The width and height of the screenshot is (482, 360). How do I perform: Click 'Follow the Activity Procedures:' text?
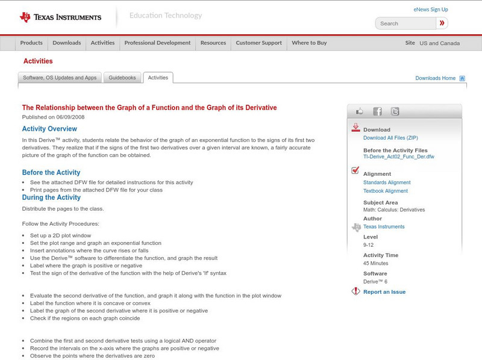click(61, 224)
